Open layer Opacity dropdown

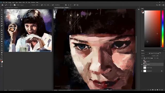pos(160,56)
